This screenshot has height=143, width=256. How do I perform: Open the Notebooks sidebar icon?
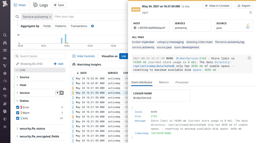(5, 104)
